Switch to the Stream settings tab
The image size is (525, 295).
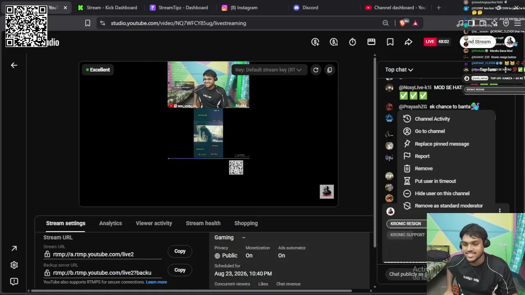(x=66, y=223)
